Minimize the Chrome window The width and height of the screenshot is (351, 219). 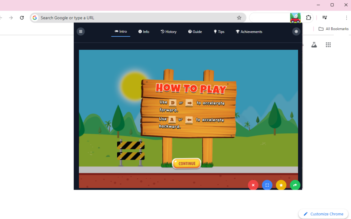pos(318,5)
